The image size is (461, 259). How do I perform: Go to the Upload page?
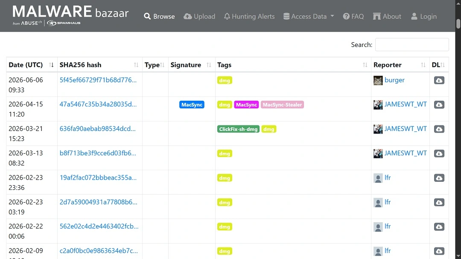199,17
